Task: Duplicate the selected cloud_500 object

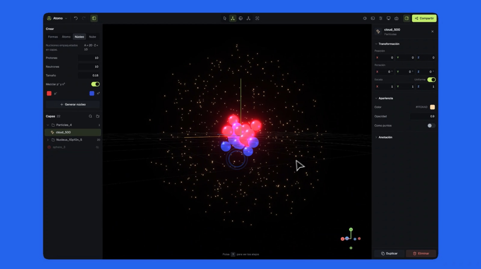Action: pyautogui.click(x=389, y=253)
